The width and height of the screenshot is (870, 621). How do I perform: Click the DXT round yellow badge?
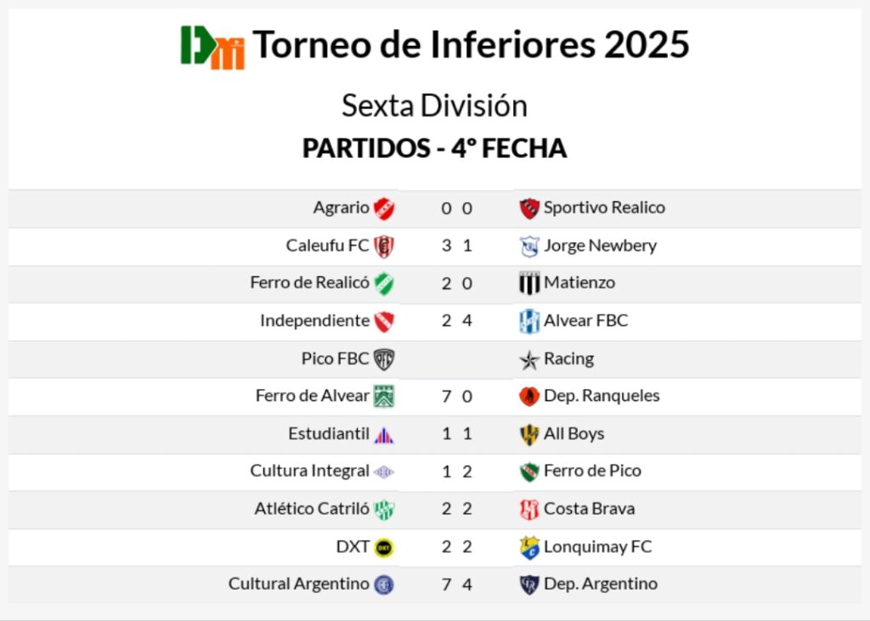384,547
